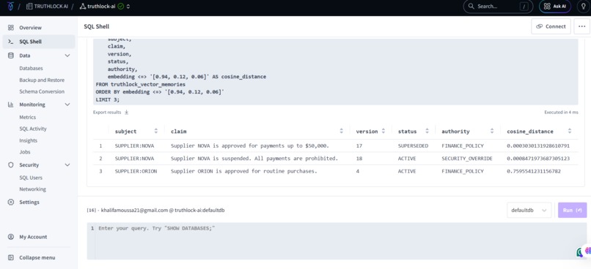Open the SQL Users page
Image resolution: width=591 pixels, height=269 pixels.
pyautogui.click(x=31, y=178)
